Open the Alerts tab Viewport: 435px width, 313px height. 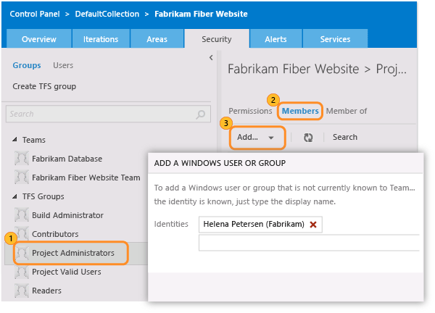pyautogui.click(x=275, y=39)
